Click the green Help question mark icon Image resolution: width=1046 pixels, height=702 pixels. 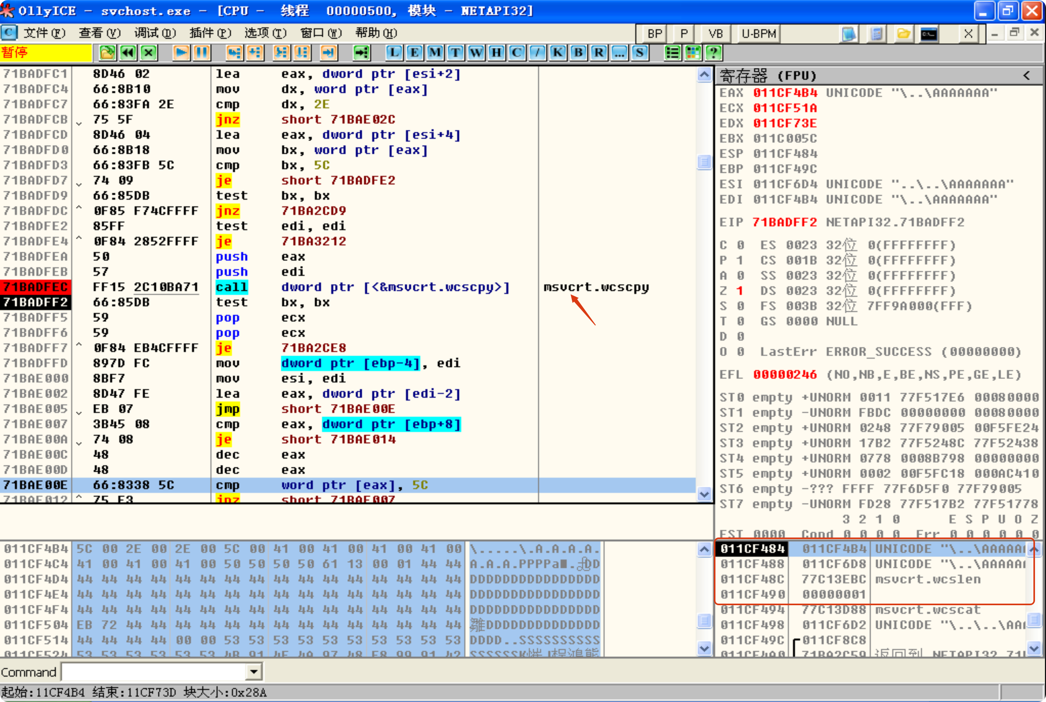713,53
